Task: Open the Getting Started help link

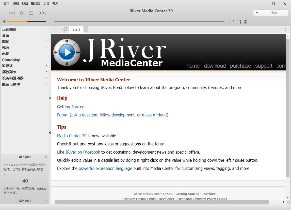Action: click(71, 107)
